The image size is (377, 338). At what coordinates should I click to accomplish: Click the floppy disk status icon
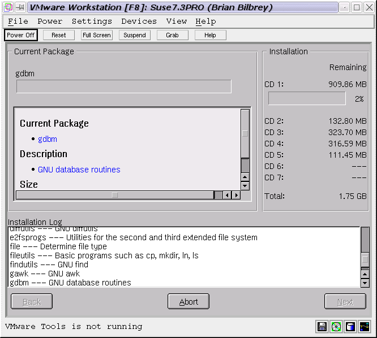[x=322, y=327]
